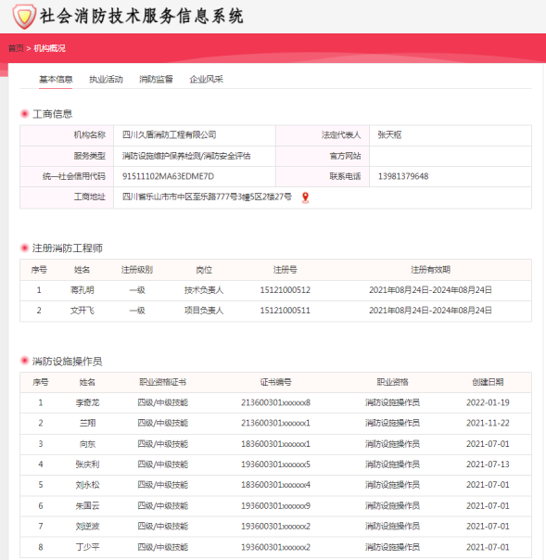Select phone number 13981379648
The width and height of the screenshot is (546, 560).
click(403, 176)
